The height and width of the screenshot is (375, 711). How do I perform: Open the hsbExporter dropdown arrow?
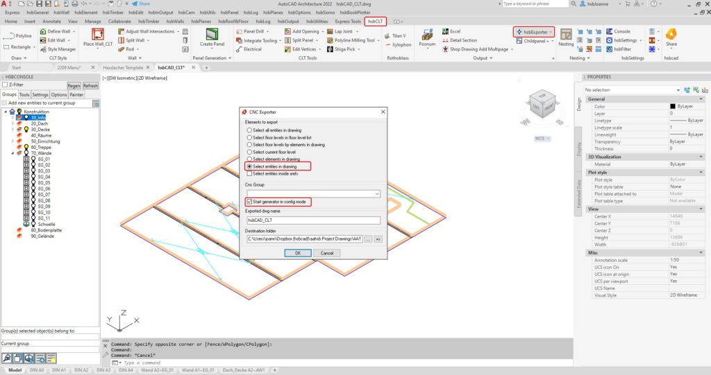(551, 32)
